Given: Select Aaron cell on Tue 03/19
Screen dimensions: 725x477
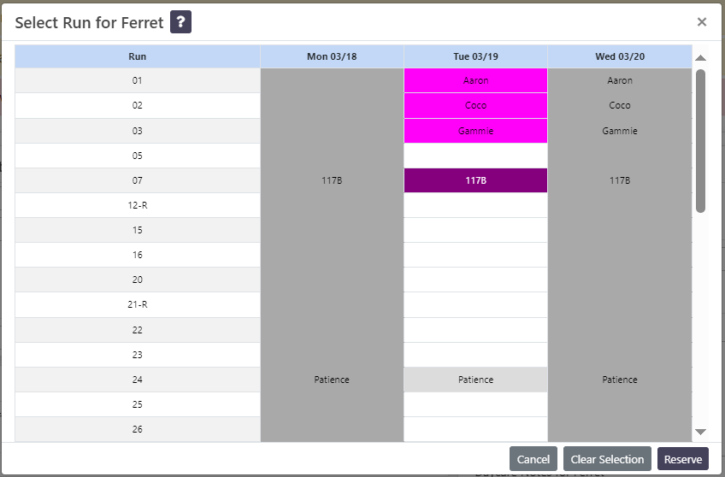Looking at the screenshot, I should 475,80.
